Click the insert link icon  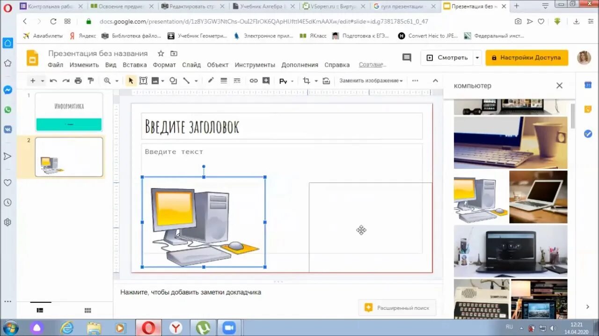[253, 81]
